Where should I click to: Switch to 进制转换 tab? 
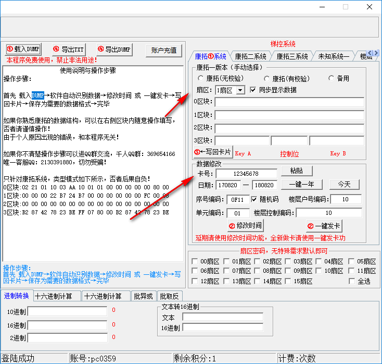(16, 296)
